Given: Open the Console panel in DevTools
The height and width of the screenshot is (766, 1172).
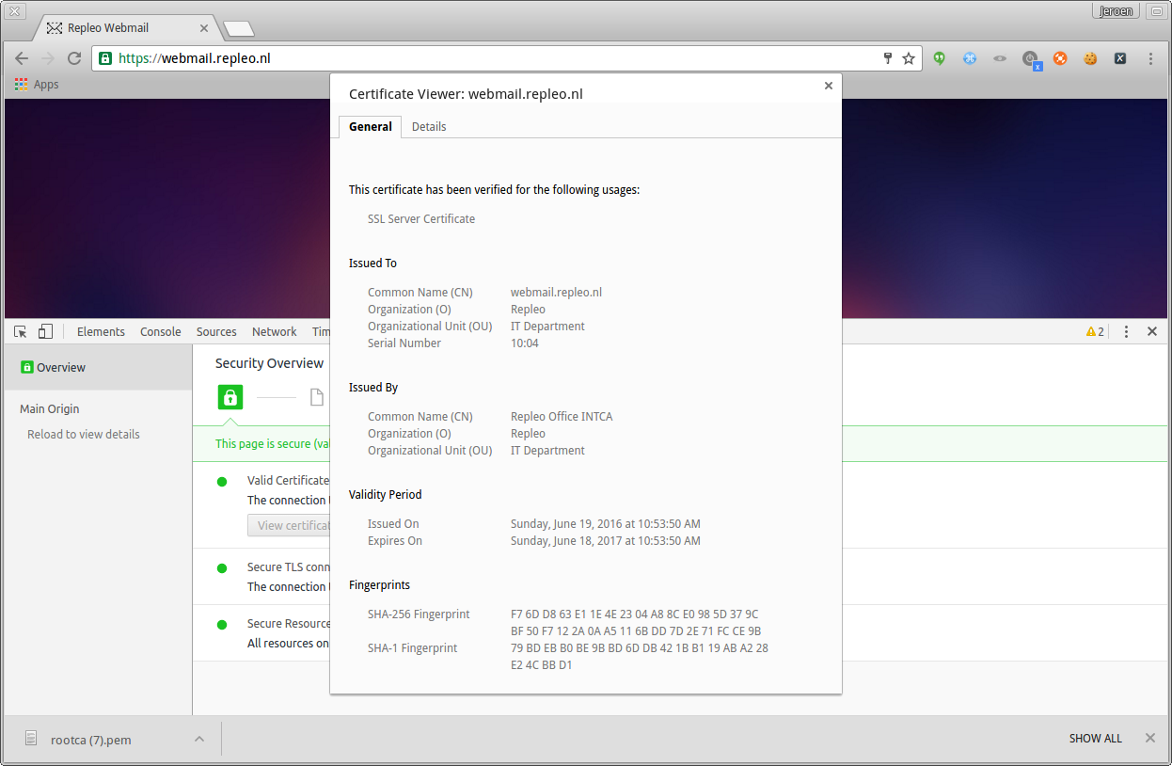Looking at the screenshot, I should click(161, 331).
